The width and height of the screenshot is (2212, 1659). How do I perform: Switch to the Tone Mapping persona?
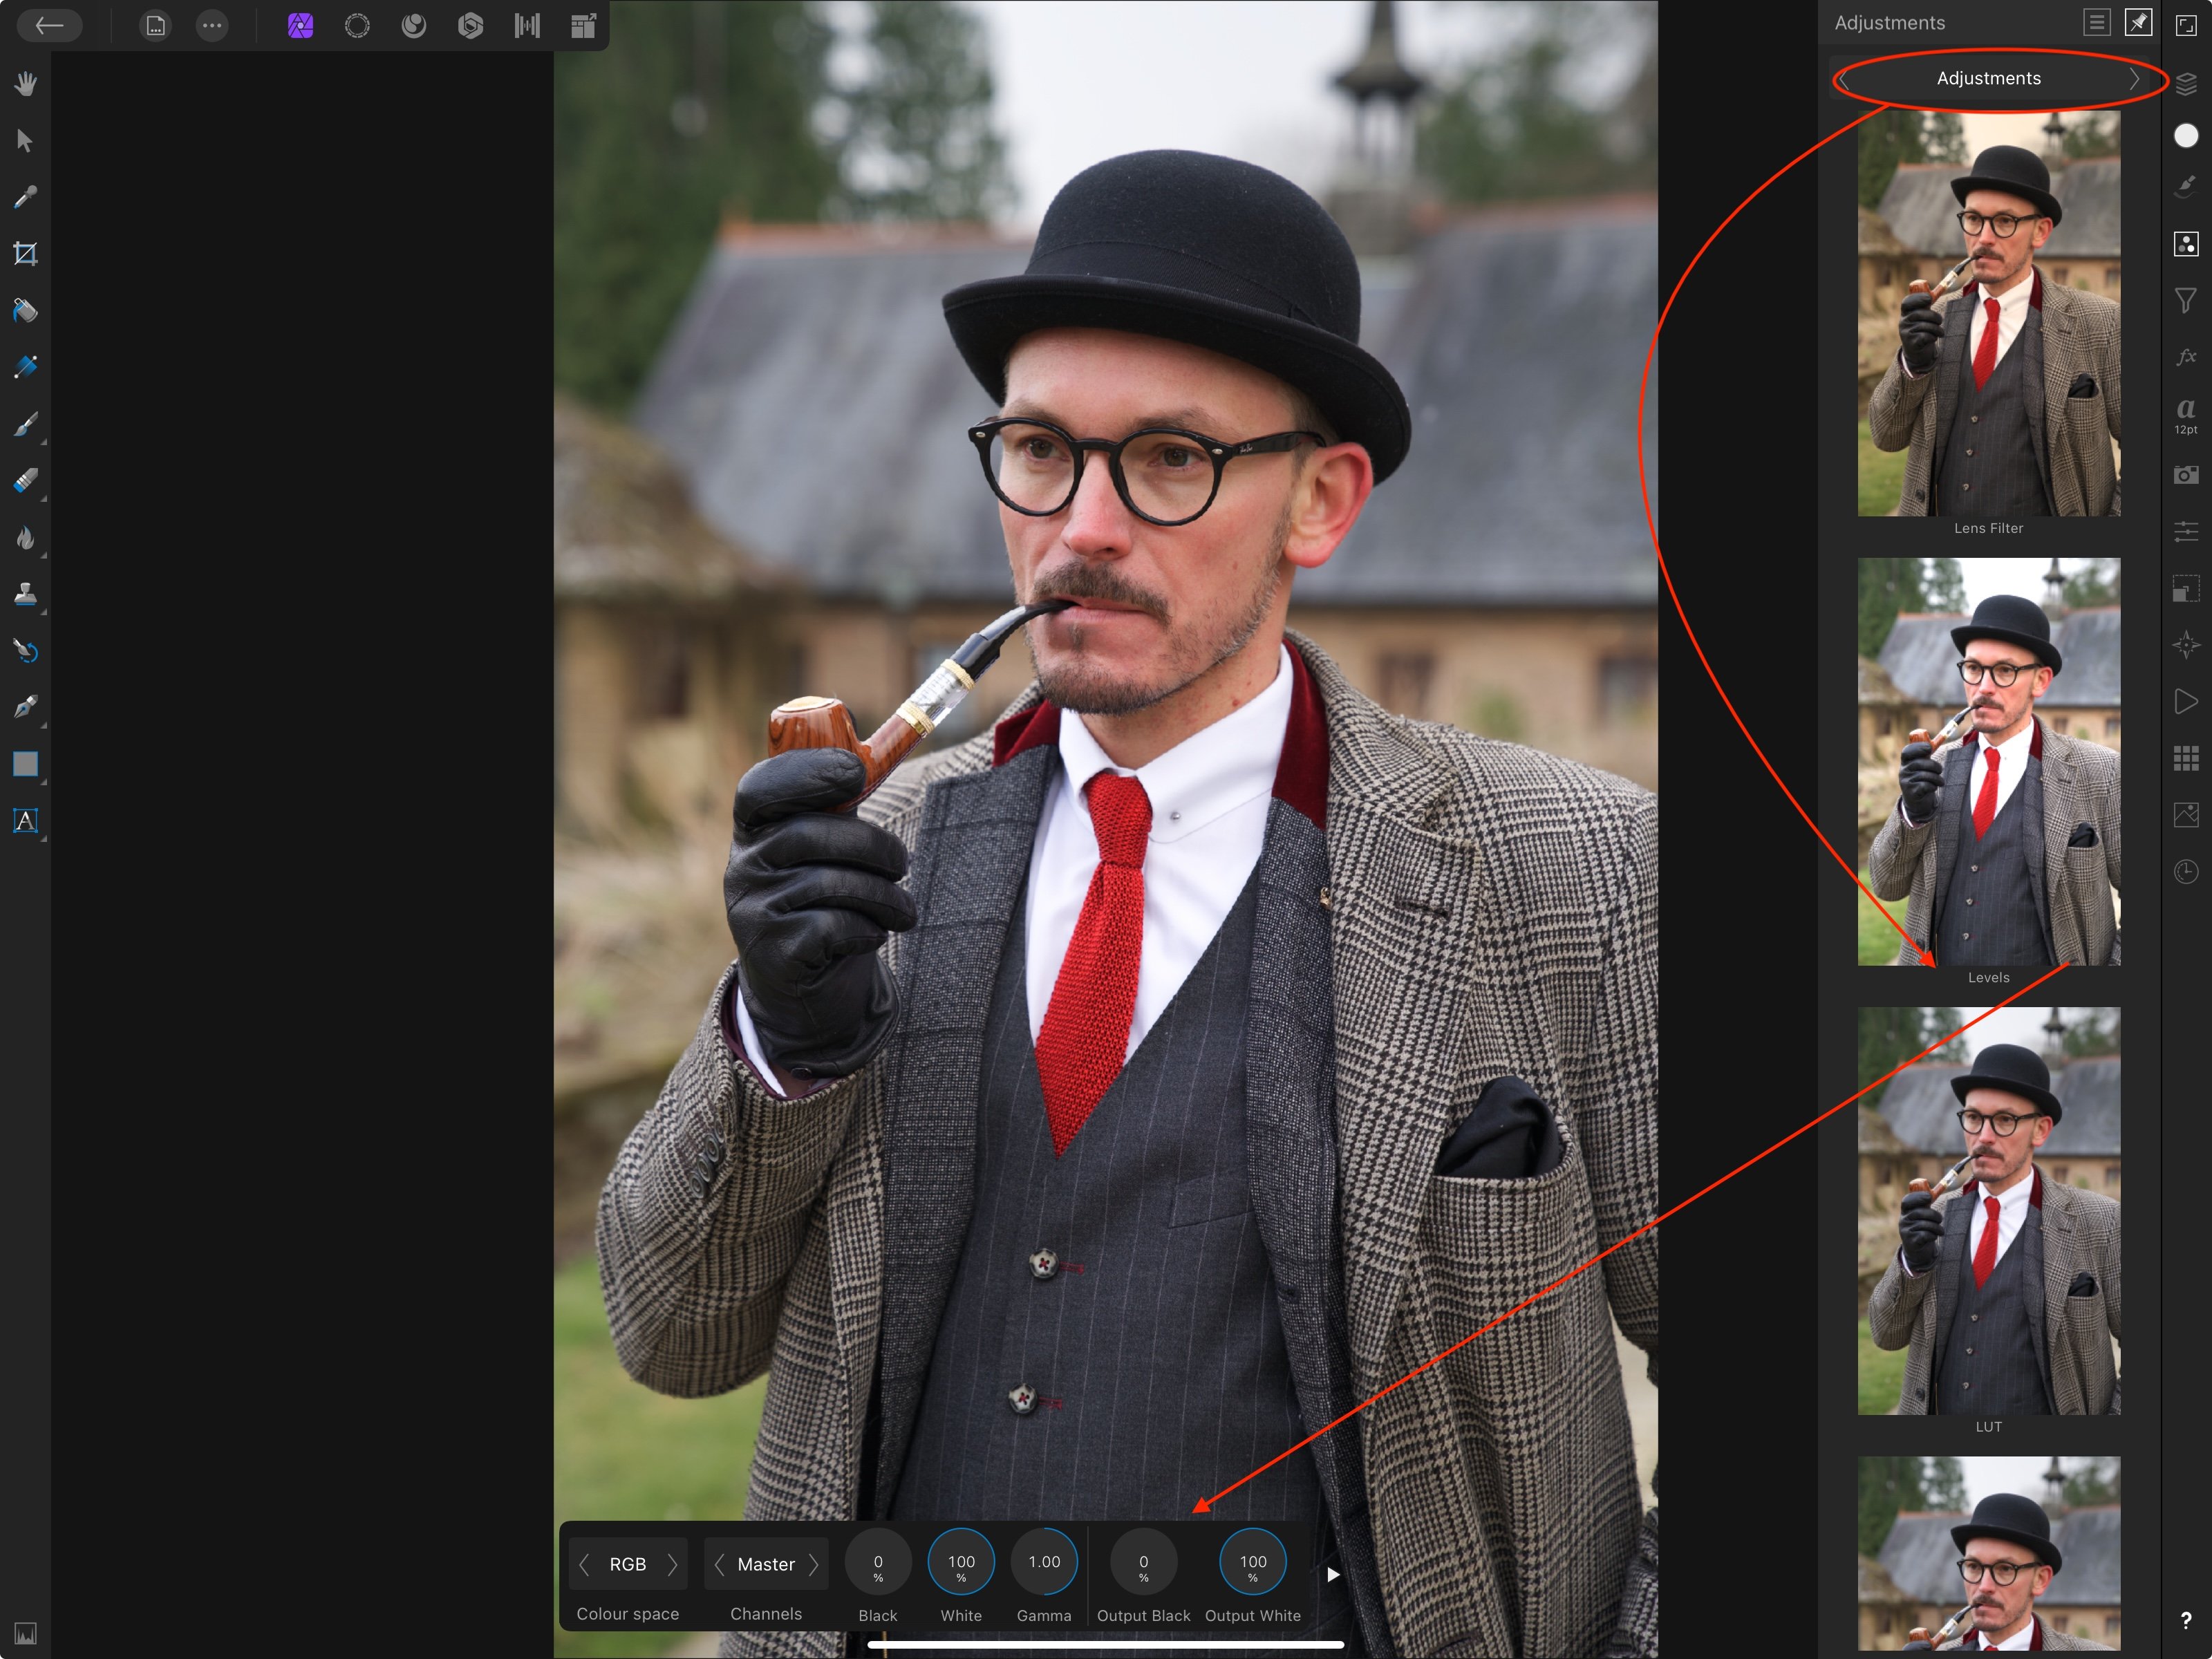pyautogui.click(x=527, y=25)
